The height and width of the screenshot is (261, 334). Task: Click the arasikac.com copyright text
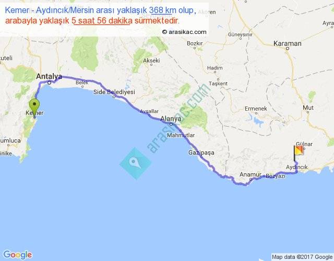[x=184, y=32]
